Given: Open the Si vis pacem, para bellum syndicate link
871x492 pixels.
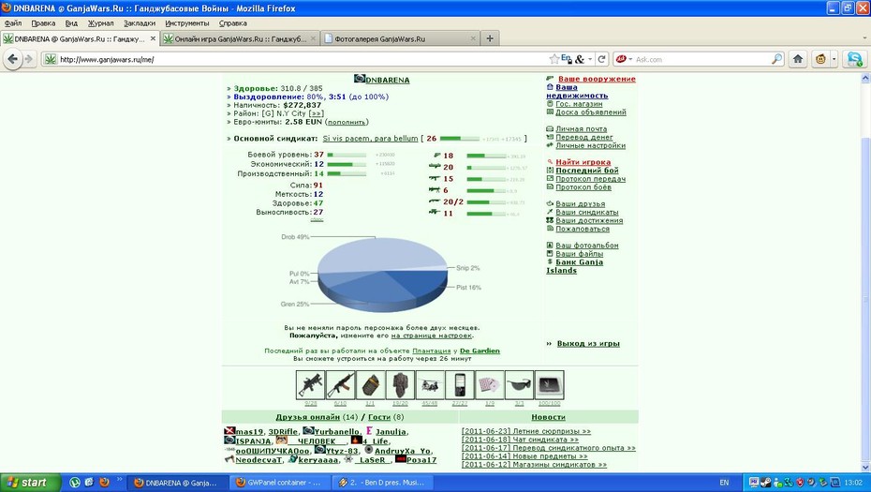Looking at the screenshot, I should pos(370,139).
